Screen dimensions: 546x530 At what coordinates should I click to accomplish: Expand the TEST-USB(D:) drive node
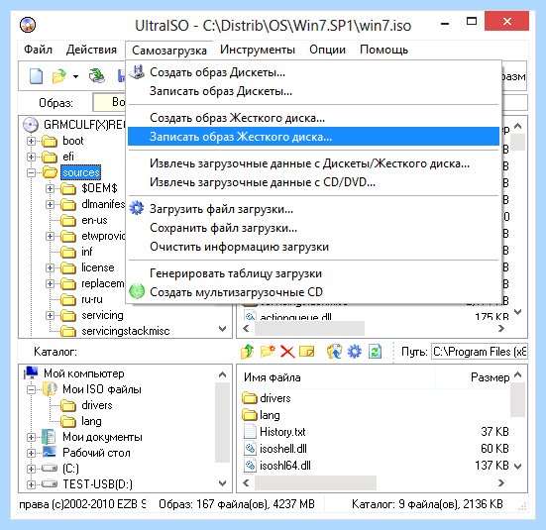click(31, 484)
